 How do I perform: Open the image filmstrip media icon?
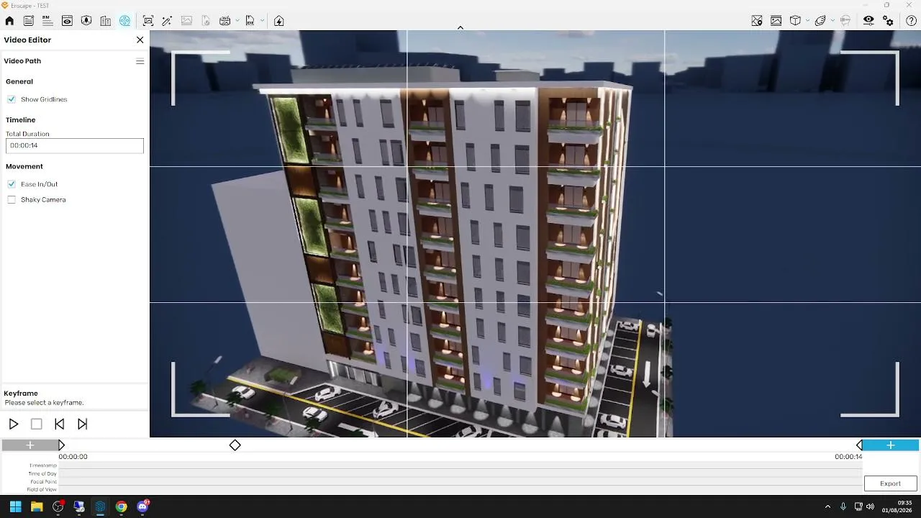[x=776, y=21]
